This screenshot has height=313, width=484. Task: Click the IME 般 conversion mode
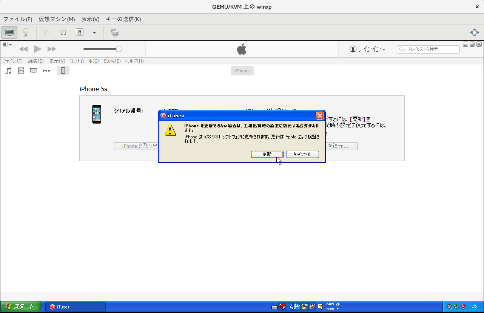[x=297, y=307]
